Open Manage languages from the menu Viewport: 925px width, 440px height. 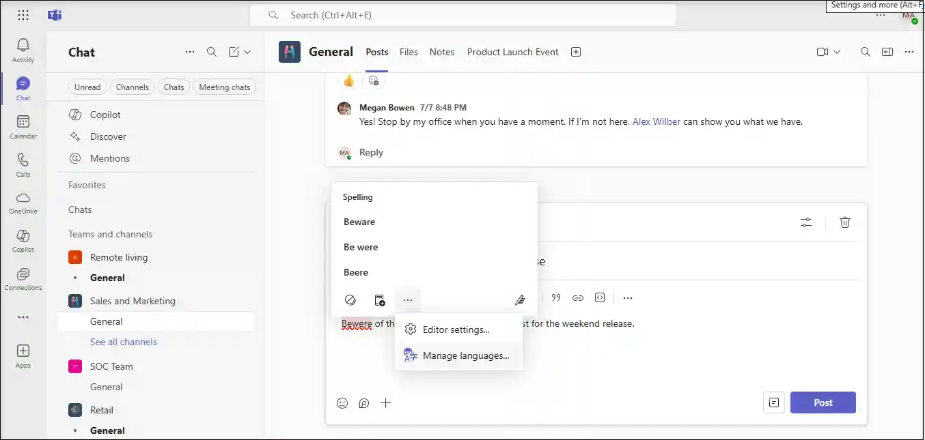pyautogui.click(x=459, y=355)
